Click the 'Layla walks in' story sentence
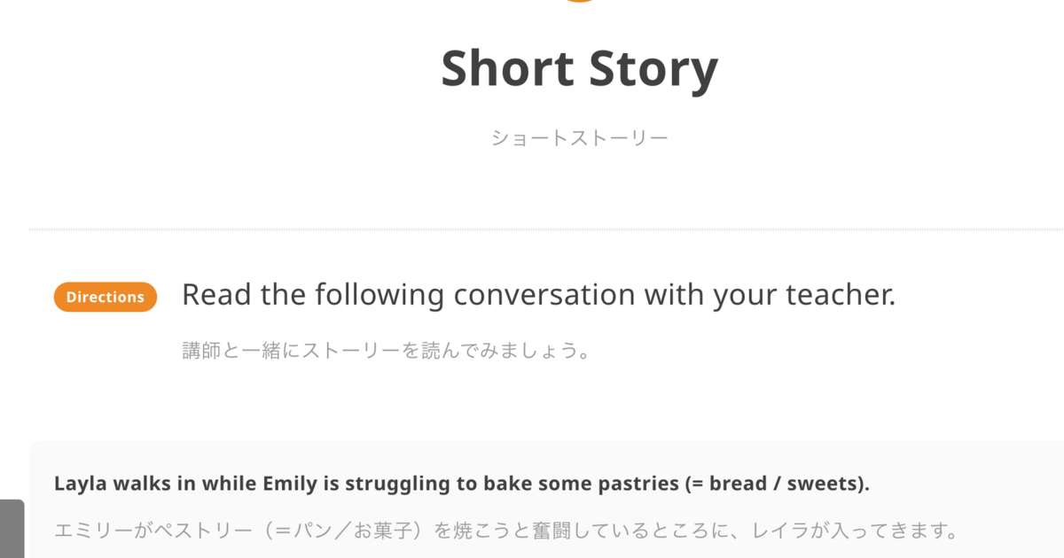This screenshot has width=1064, height=558. click(x=462, y=484)
